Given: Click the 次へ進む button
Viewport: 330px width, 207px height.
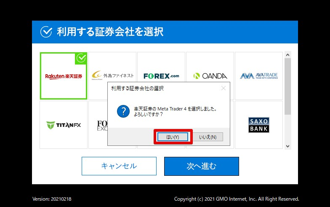Looking at the screenshot, I should click(x=201, y=166).
